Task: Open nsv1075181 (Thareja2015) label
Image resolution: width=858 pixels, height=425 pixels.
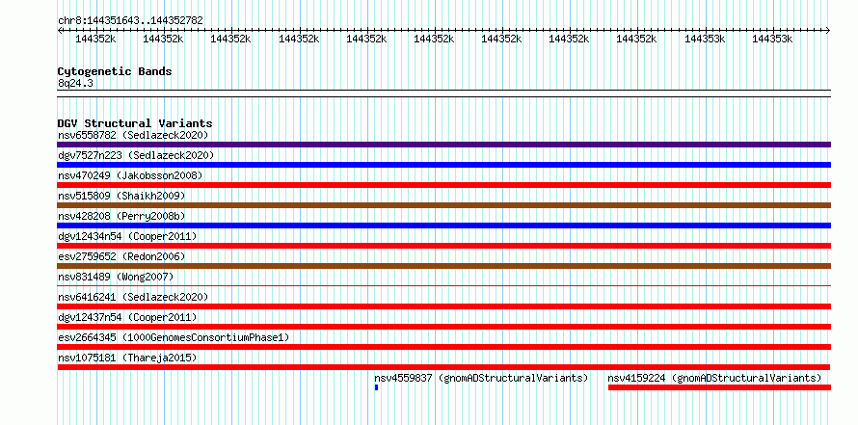Action: pyautogui.click(x=127, y=358)
